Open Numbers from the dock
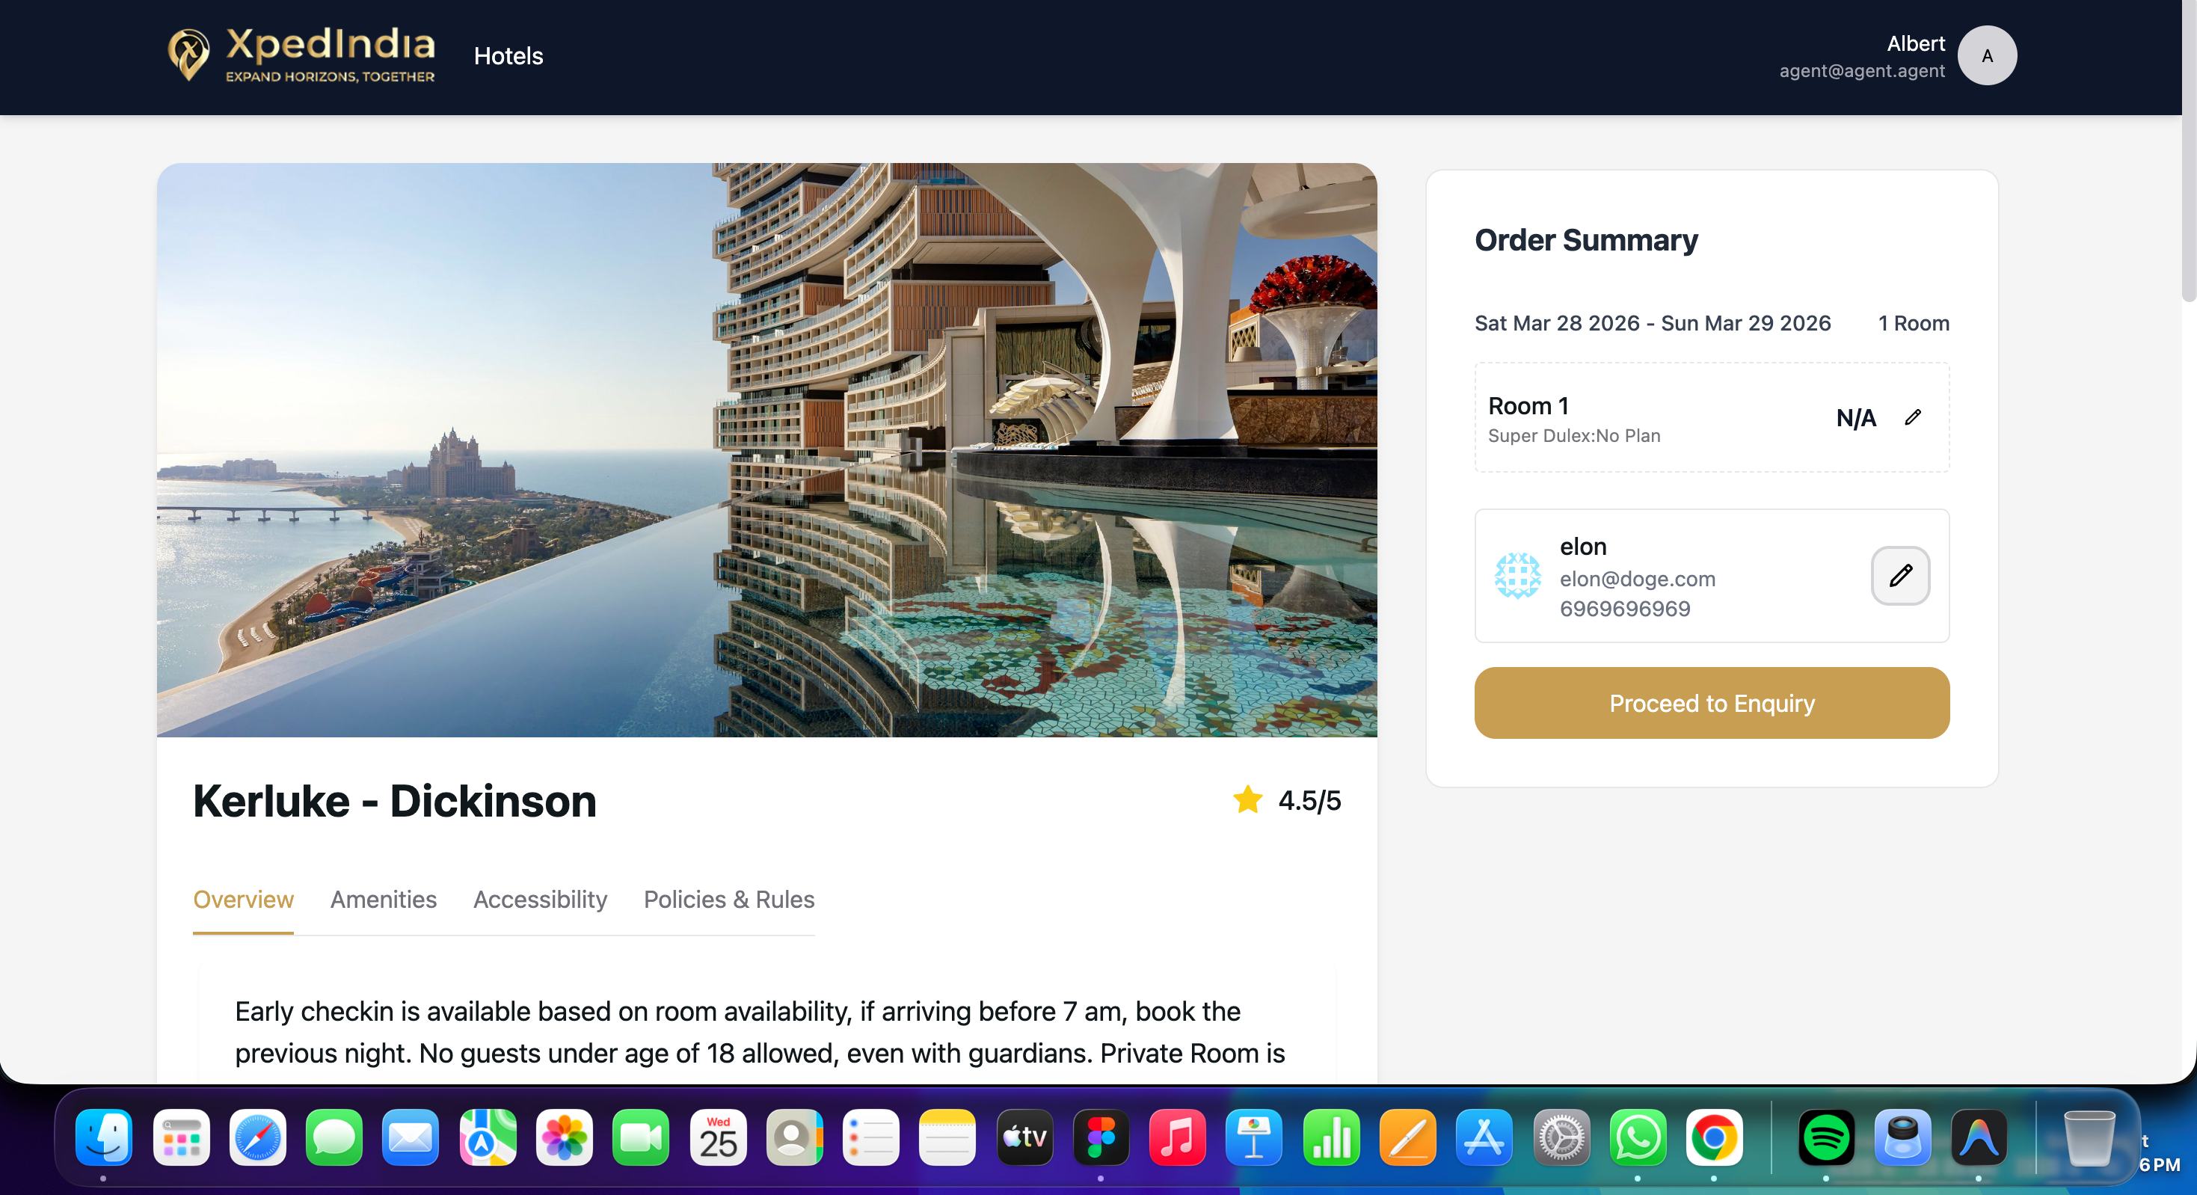Viewport: 2197px width, 1195px height. pos(1331,1137)
